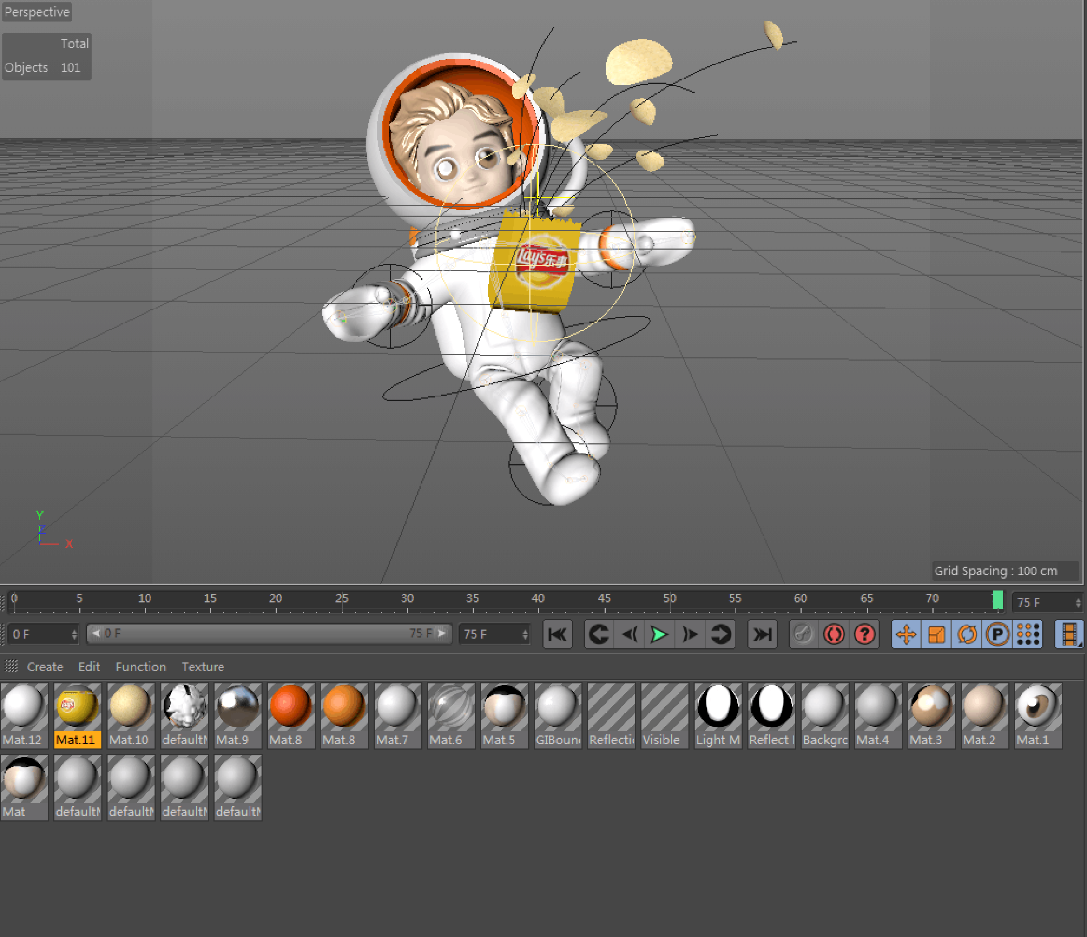Click right arrow of preview range bar
This screenshot has height=937, width=1087.
pyautogui.click(x=442, y=634)
